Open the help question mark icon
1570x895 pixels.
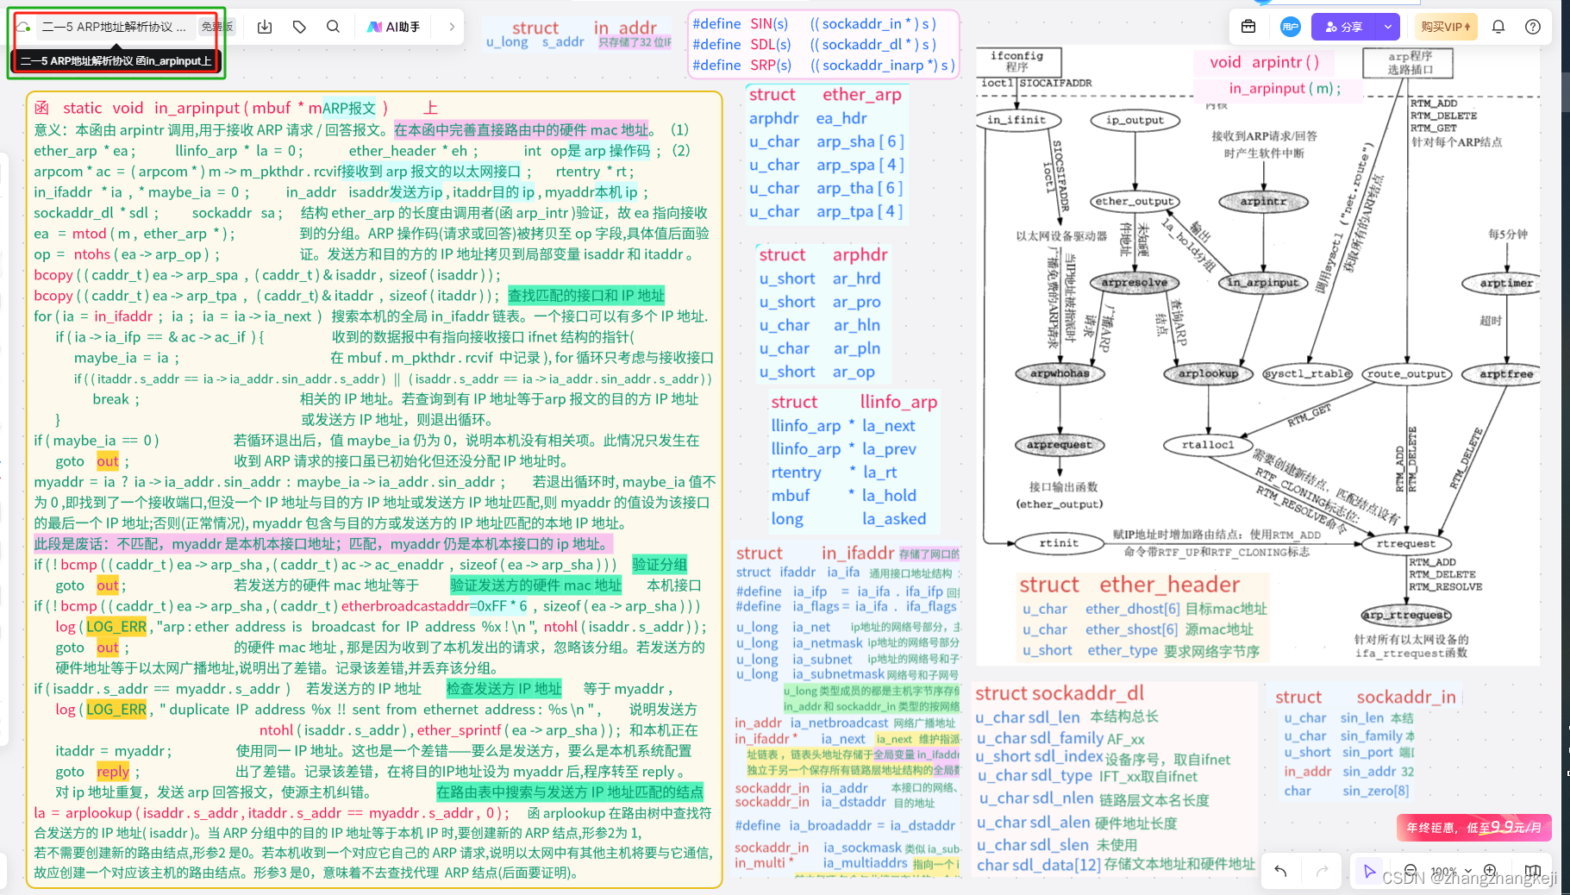click(x=1533, y=27)
